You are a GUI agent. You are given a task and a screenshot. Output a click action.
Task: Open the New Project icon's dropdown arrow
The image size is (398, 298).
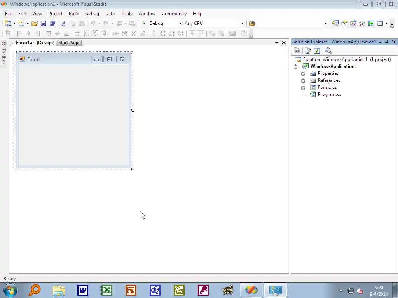click(x=14, y=23)
